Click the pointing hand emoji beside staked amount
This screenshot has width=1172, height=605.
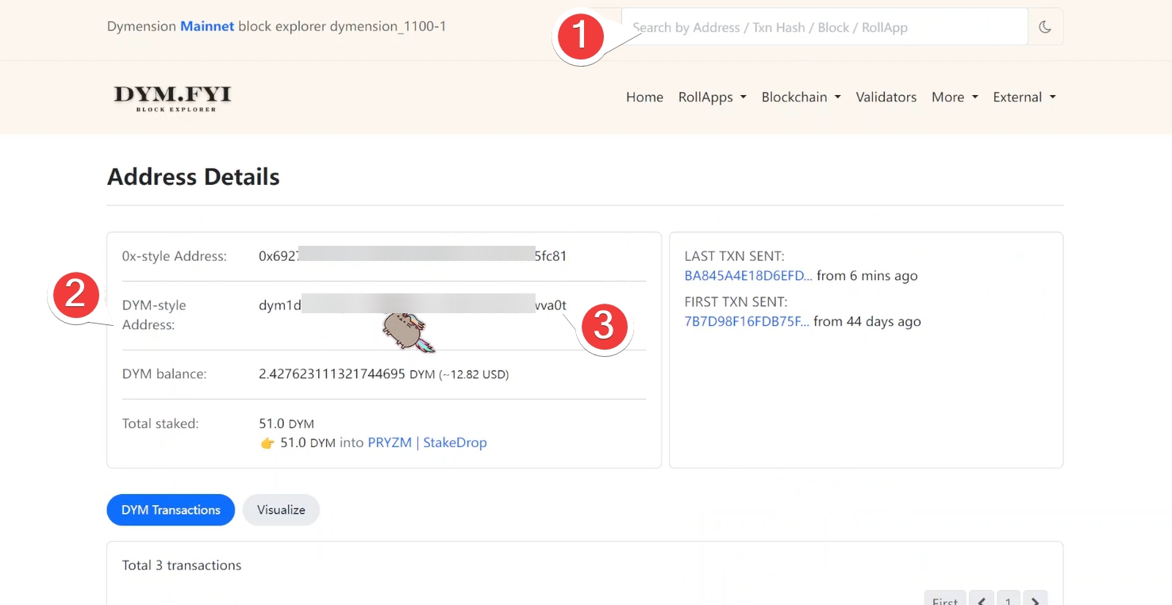(267, 443)
